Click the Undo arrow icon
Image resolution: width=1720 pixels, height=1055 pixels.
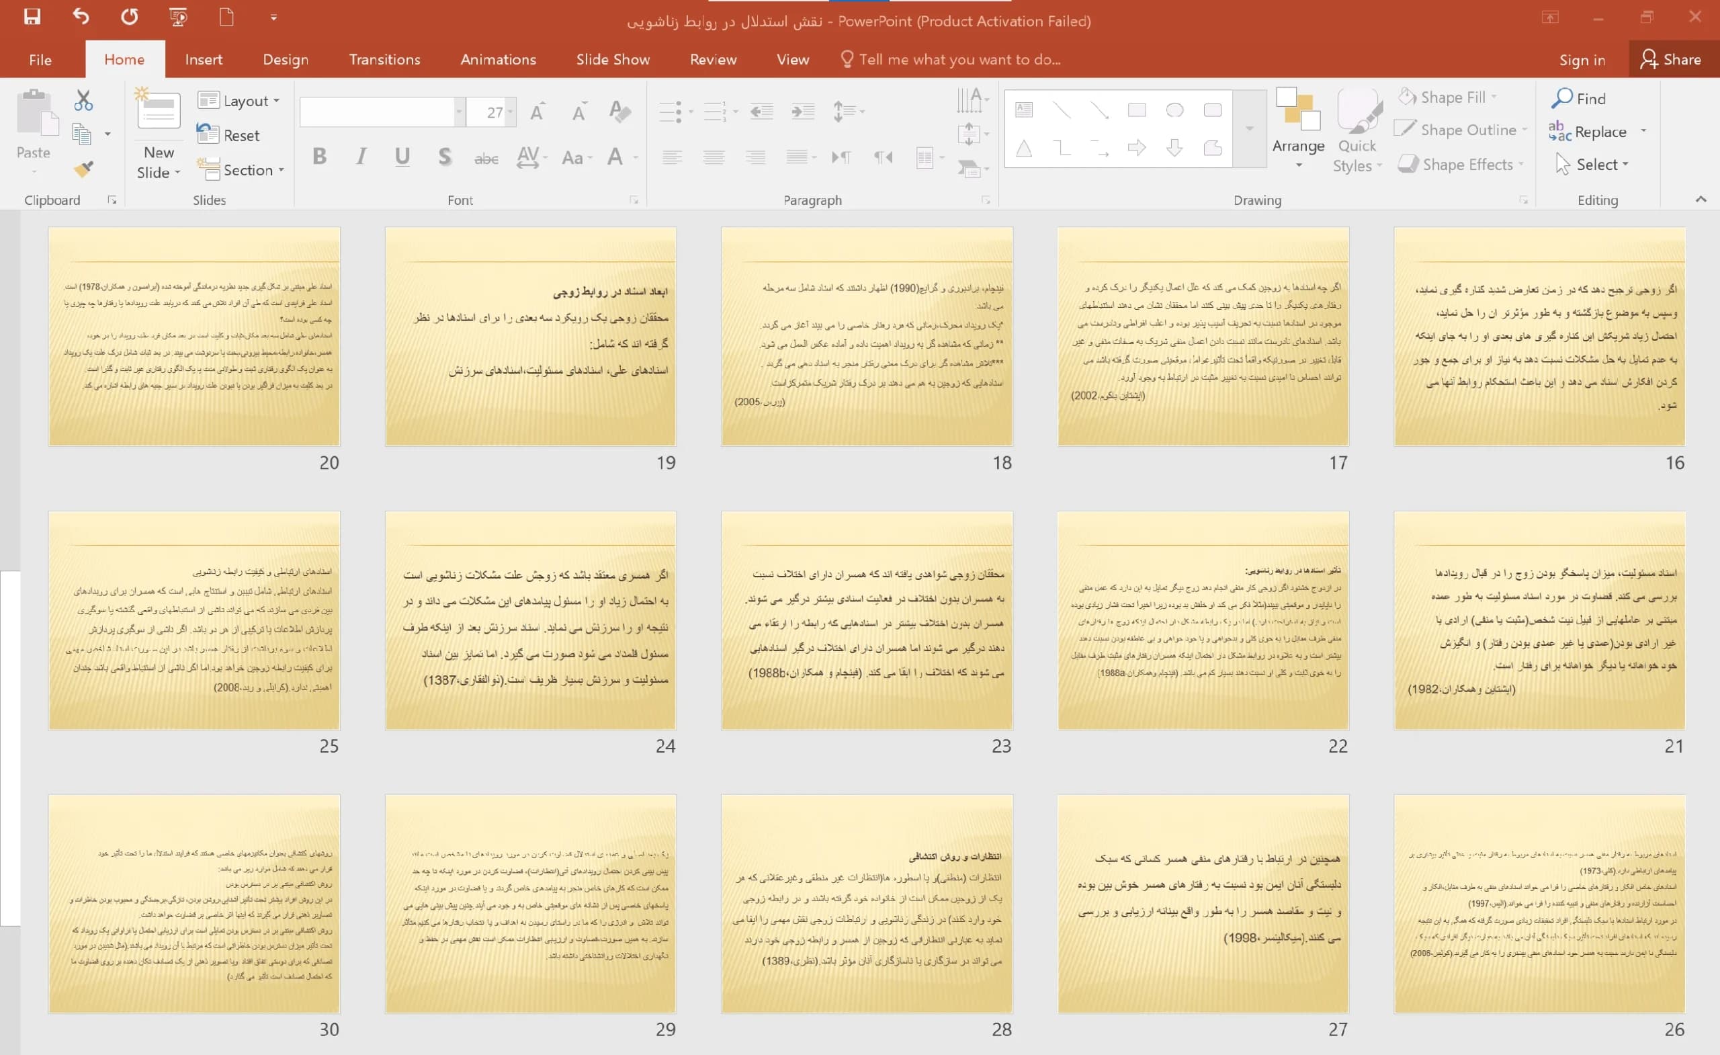pos(81,17)
